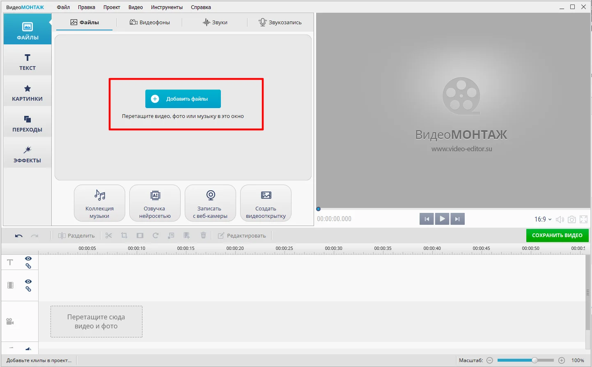Undo the last action with the undo arrow
Viewport: 592px width, 367px height.
[x=19, y=236]
